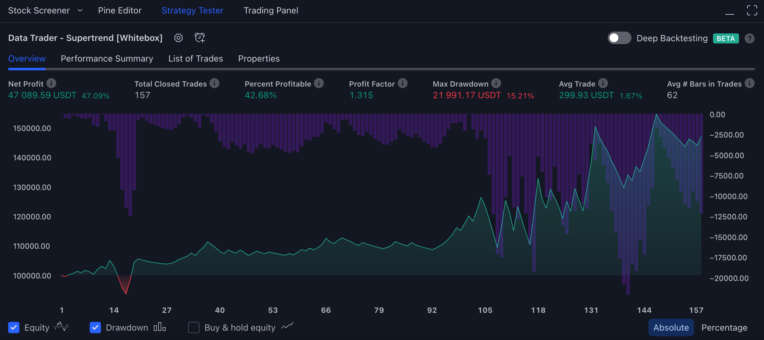Maximize the panel with fullscreen icon
This screenshot has height=340, width=764.
coord(752,11)
